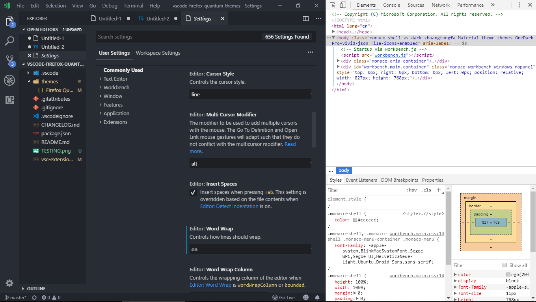Viewport: 536px width, 302px height.
Task: Open the Cursor Style dropdown set to line
Action: [x=250, y=94]
